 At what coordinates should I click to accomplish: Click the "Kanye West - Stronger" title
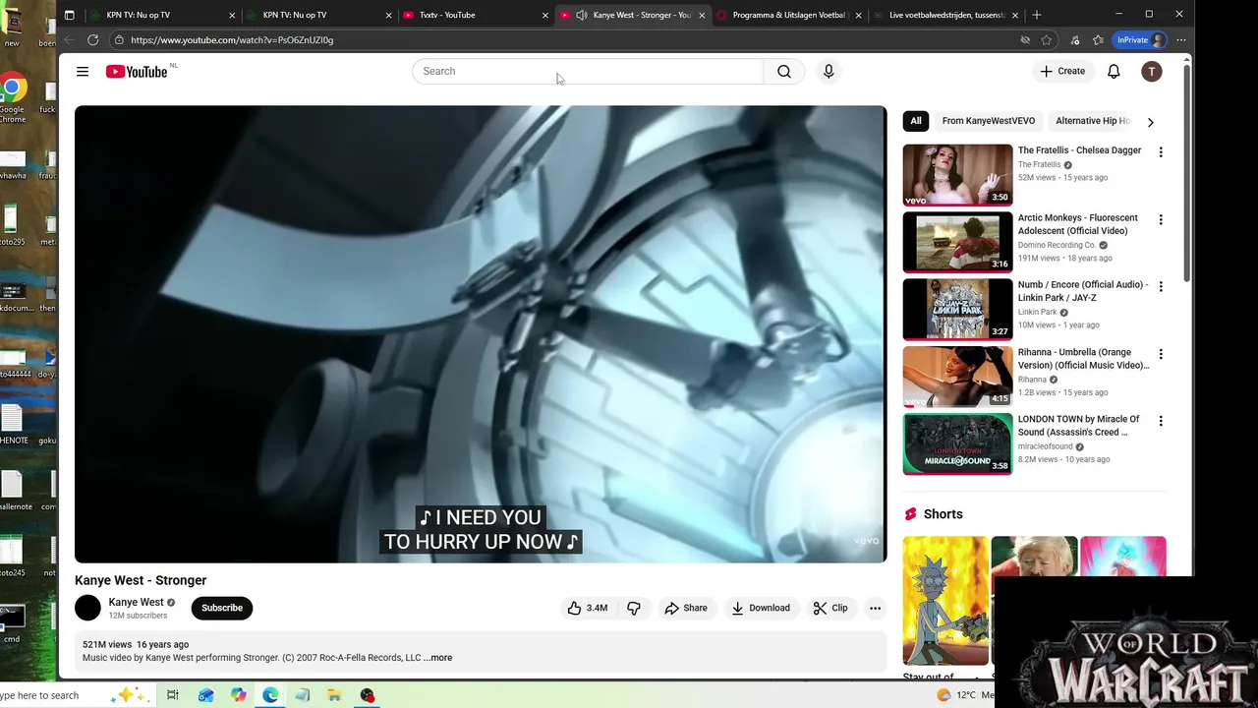[x=141, y=580]
